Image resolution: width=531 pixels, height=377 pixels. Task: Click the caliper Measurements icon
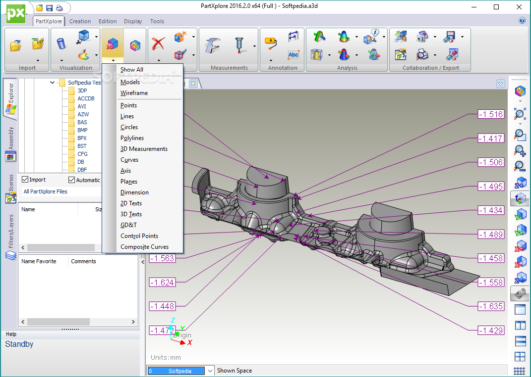(x=213, y=45)
